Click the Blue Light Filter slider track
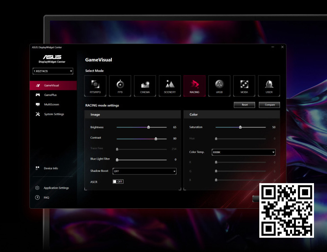 tap(142, 160)
